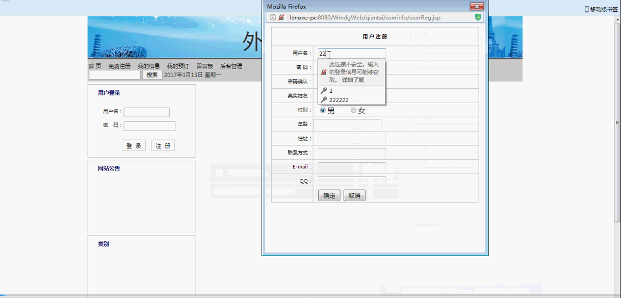This screenshot has height=298, width=621.
Task: Focus the QQ field
Action: [x=352, y=181]
